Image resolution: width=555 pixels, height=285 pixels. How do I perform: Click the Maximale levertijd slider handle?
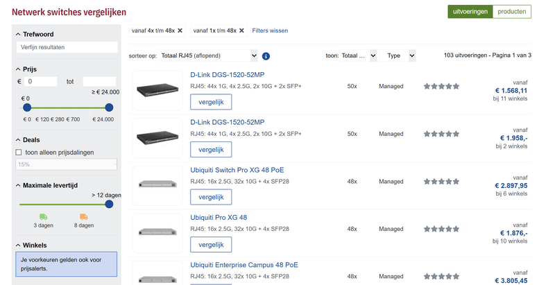[x=109, y=204]
